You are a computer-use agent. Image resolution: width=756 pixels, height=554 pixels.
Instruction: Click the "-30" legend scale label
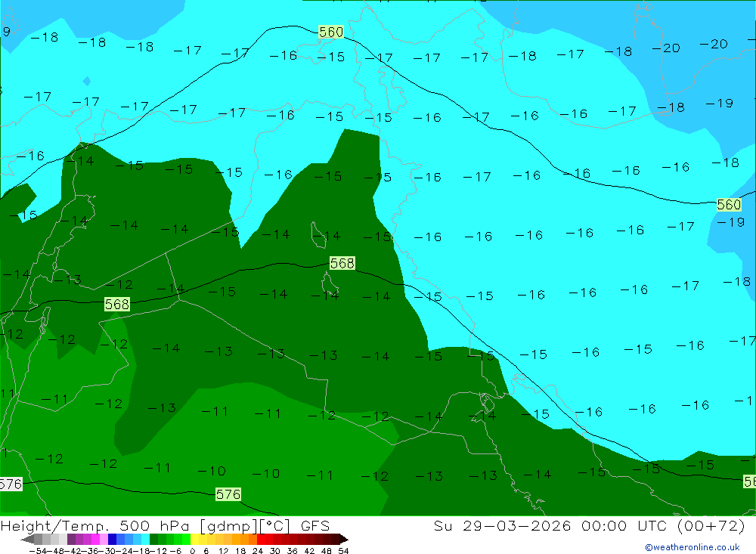coord(107,551)
